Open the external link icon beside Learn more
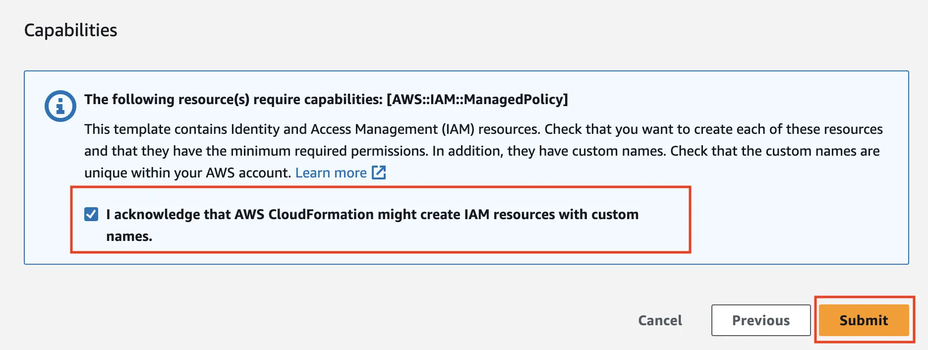The image size is (928, 350). coord(379,173)
